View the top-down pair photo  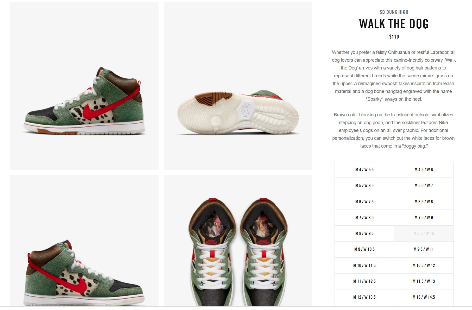(x=238, y=241)
